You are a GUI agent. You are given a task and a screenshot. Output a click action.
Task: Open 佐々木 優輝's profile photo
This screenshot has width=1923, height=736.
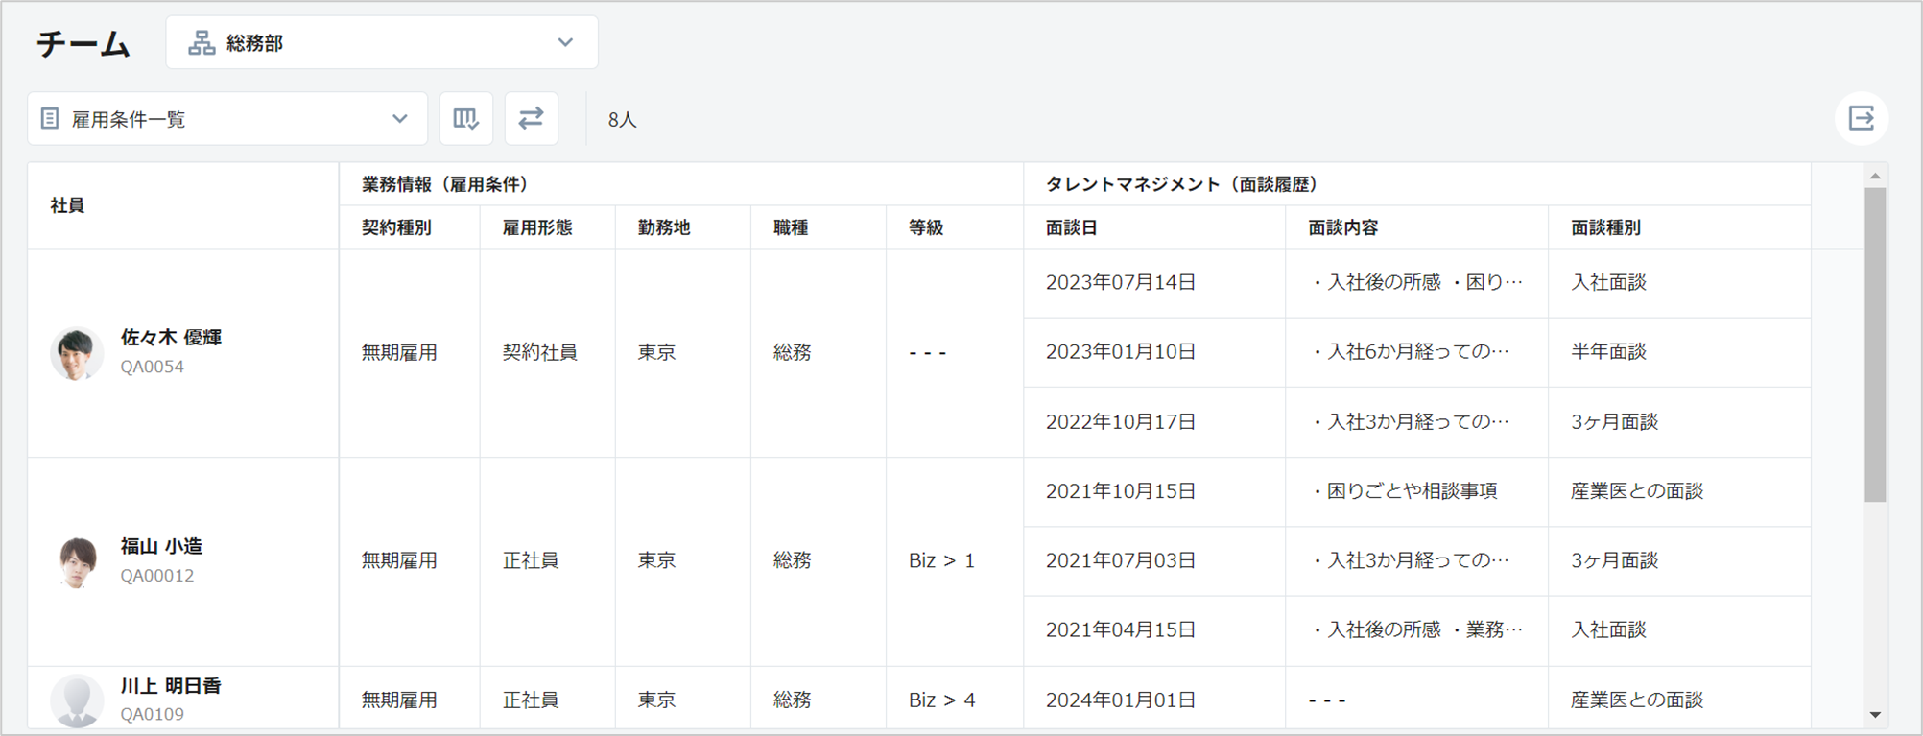(77, 353)
